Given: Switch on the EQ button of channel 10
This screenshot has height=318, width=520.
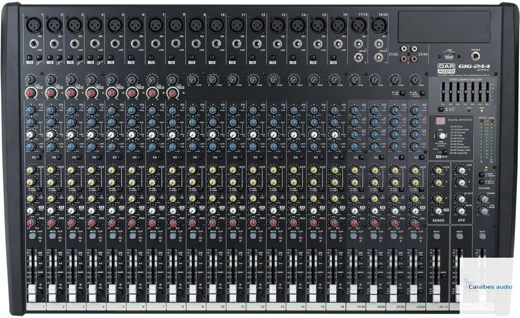Looking at the screenshot, I should 220,157.
